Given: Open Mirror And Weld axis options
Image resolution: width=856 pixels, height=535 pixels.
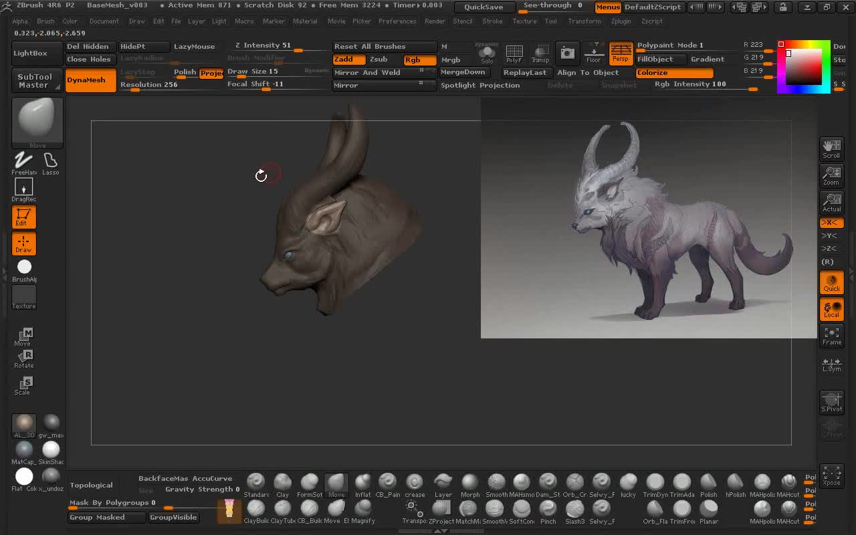Looking at the screenshot, I should 421,70.
